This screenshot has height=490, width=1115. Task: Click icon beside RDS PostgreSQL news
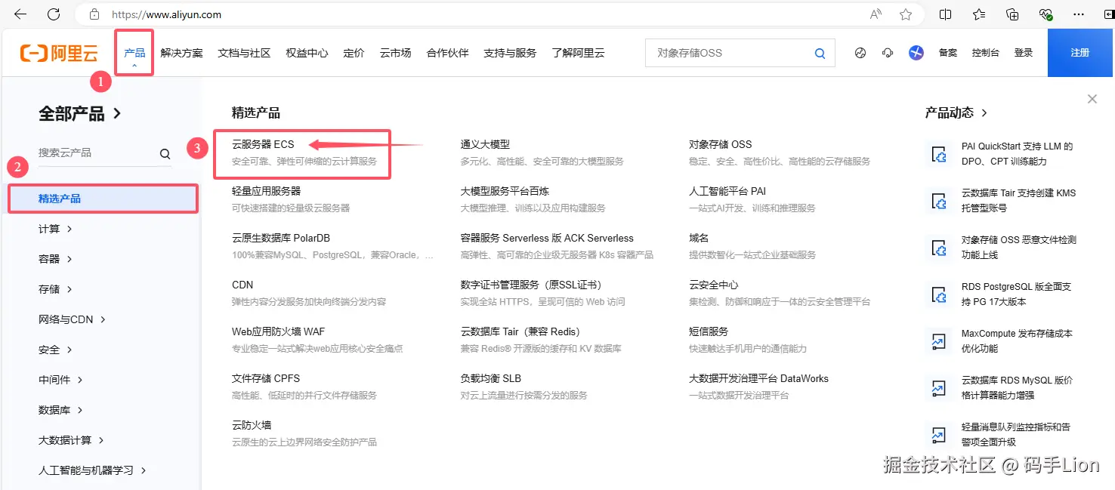click(938, 294)
